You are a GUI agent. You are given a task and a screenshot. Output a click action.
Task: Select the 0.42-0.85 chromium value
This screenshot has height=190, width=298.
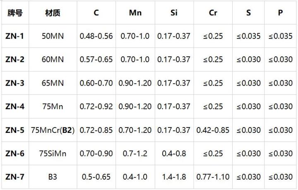click(213, 130)
